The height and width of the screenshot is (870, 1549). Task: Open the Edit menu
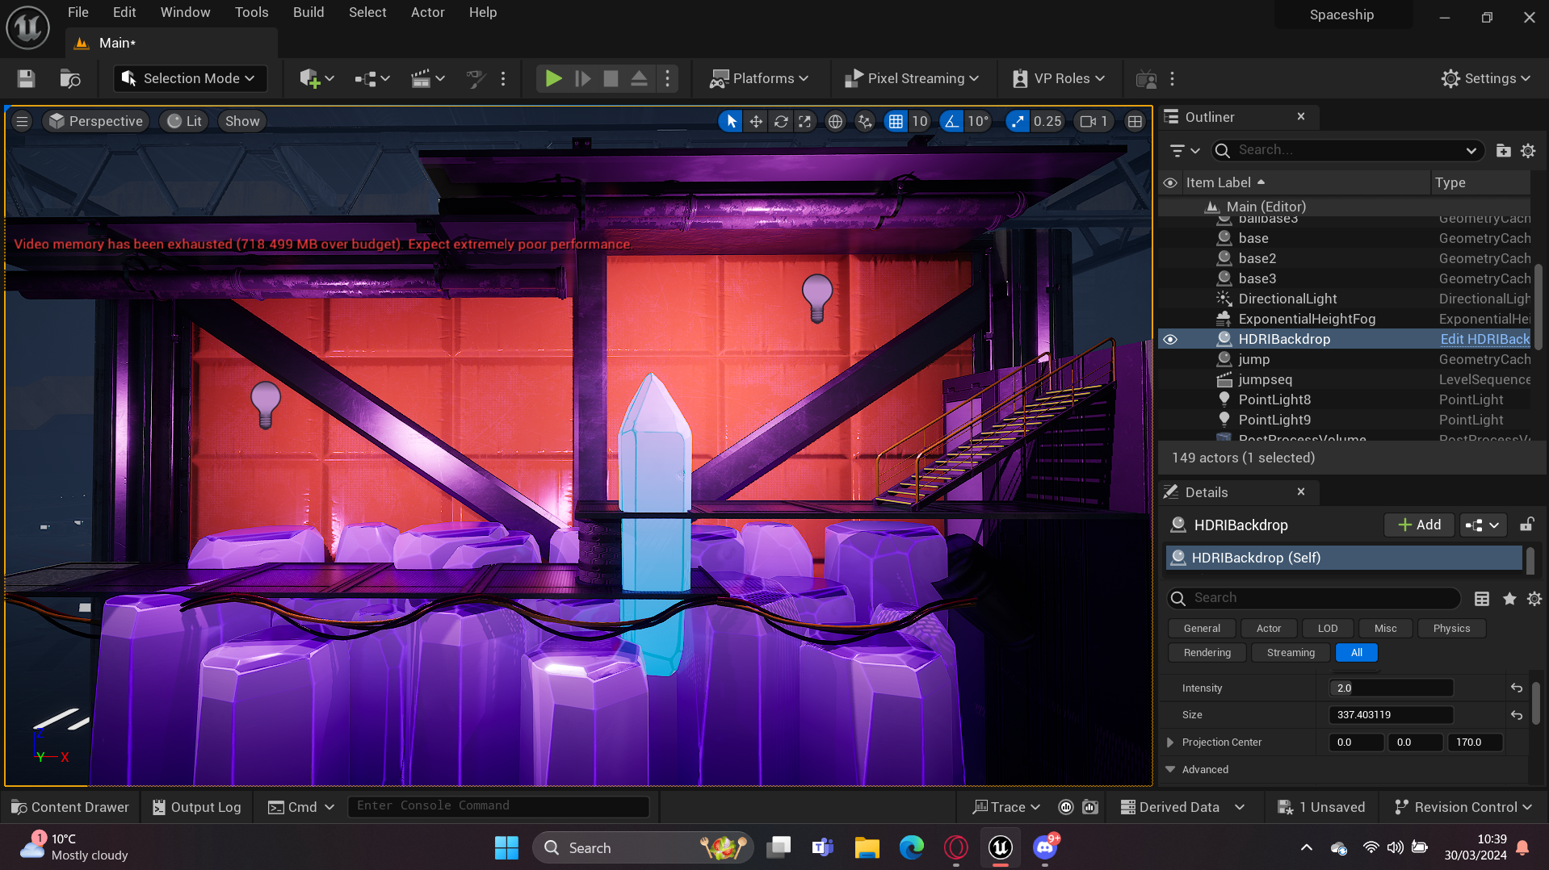124,12
